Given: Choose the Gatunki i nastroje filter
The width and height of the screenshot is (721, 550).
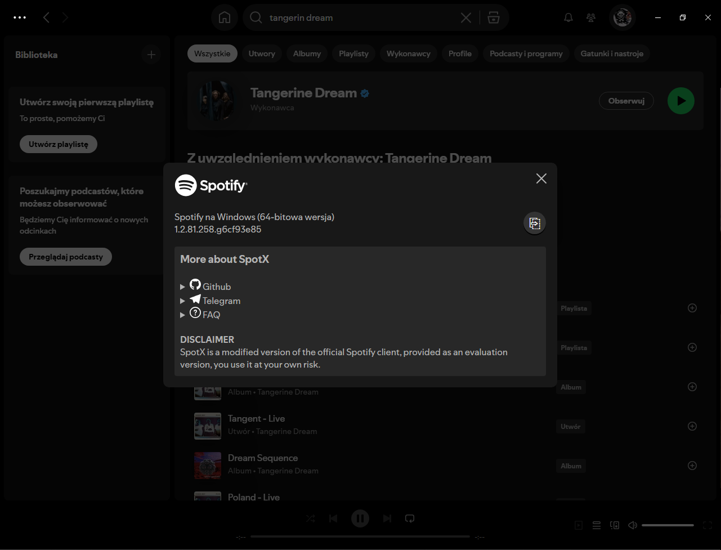Looking at the screenshot, I should (612, 53).
